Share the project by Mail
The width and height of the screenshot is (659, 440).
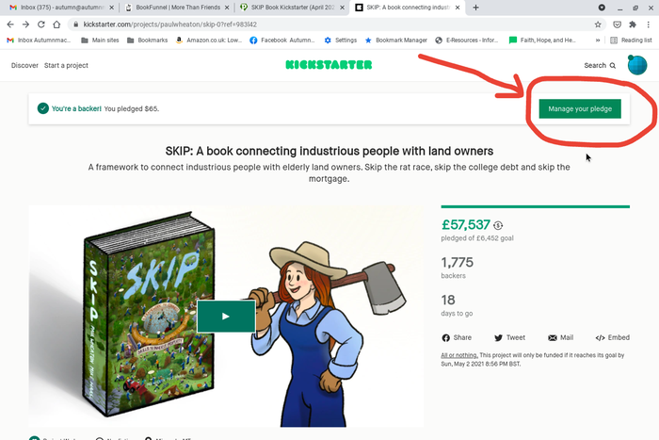(560, 337)
